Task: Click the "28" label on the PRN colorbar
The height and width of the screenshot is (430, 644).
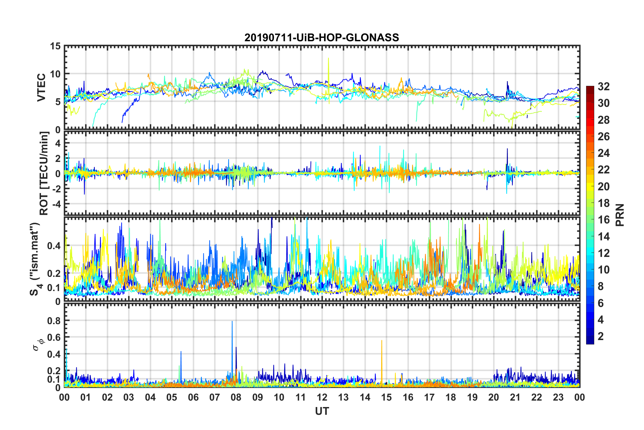Action: pos(603,120)
